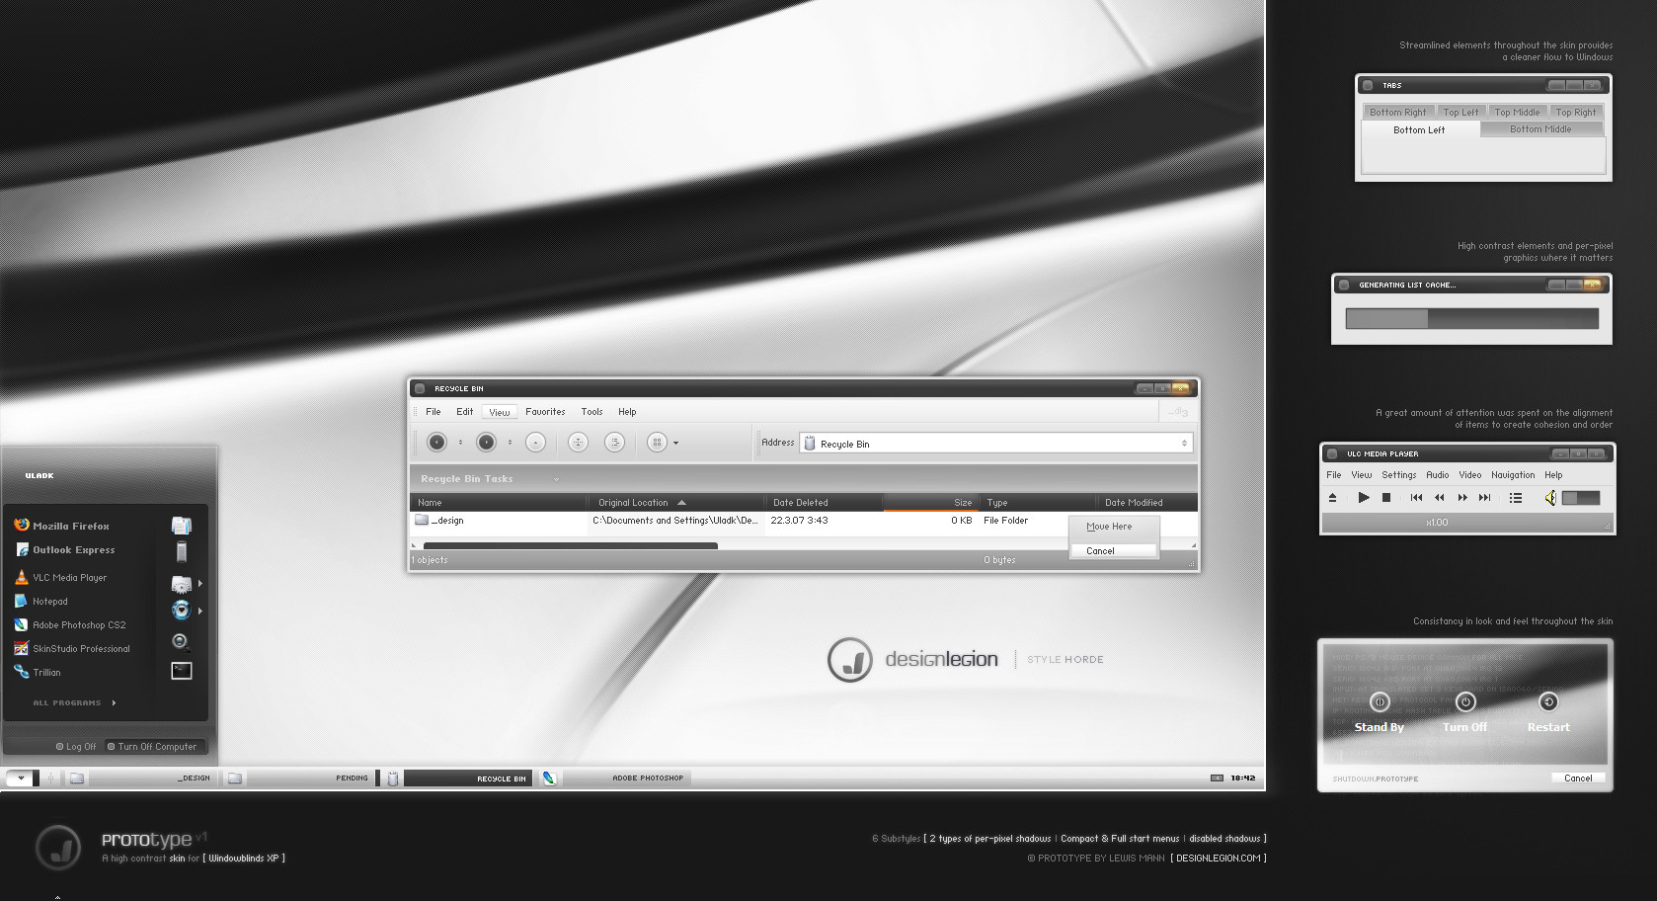Launch Mozilla Firefox from start menu

(x=61, y=526)
